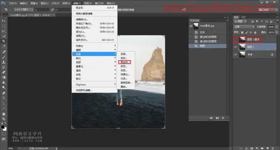Click the reset crop arrow in options bar

point(184,10)
